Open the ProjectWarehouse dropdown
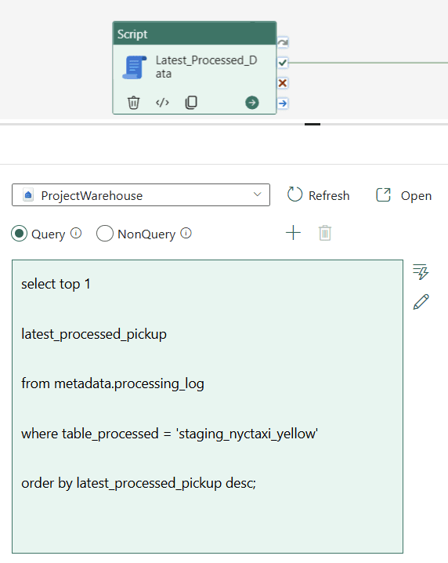 (x=141, y=195)
